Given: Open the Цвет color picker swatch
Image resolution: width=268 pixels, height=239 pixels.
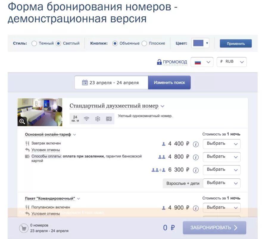Looking at the screenshot, I should (x=200, y=43).
